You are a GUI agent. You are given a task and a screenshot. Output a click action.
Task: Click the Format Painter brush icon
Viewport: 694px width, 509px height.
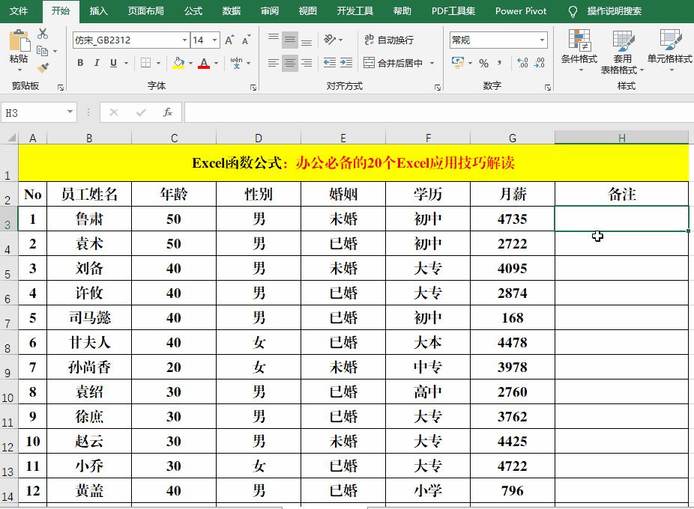click(x=43, y=67)
